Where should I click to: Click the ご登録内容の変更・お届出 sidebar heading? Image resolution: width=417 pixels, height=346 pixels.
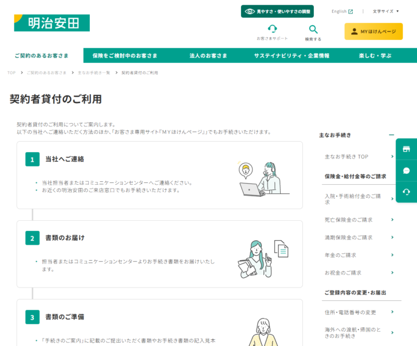point(355,293)
